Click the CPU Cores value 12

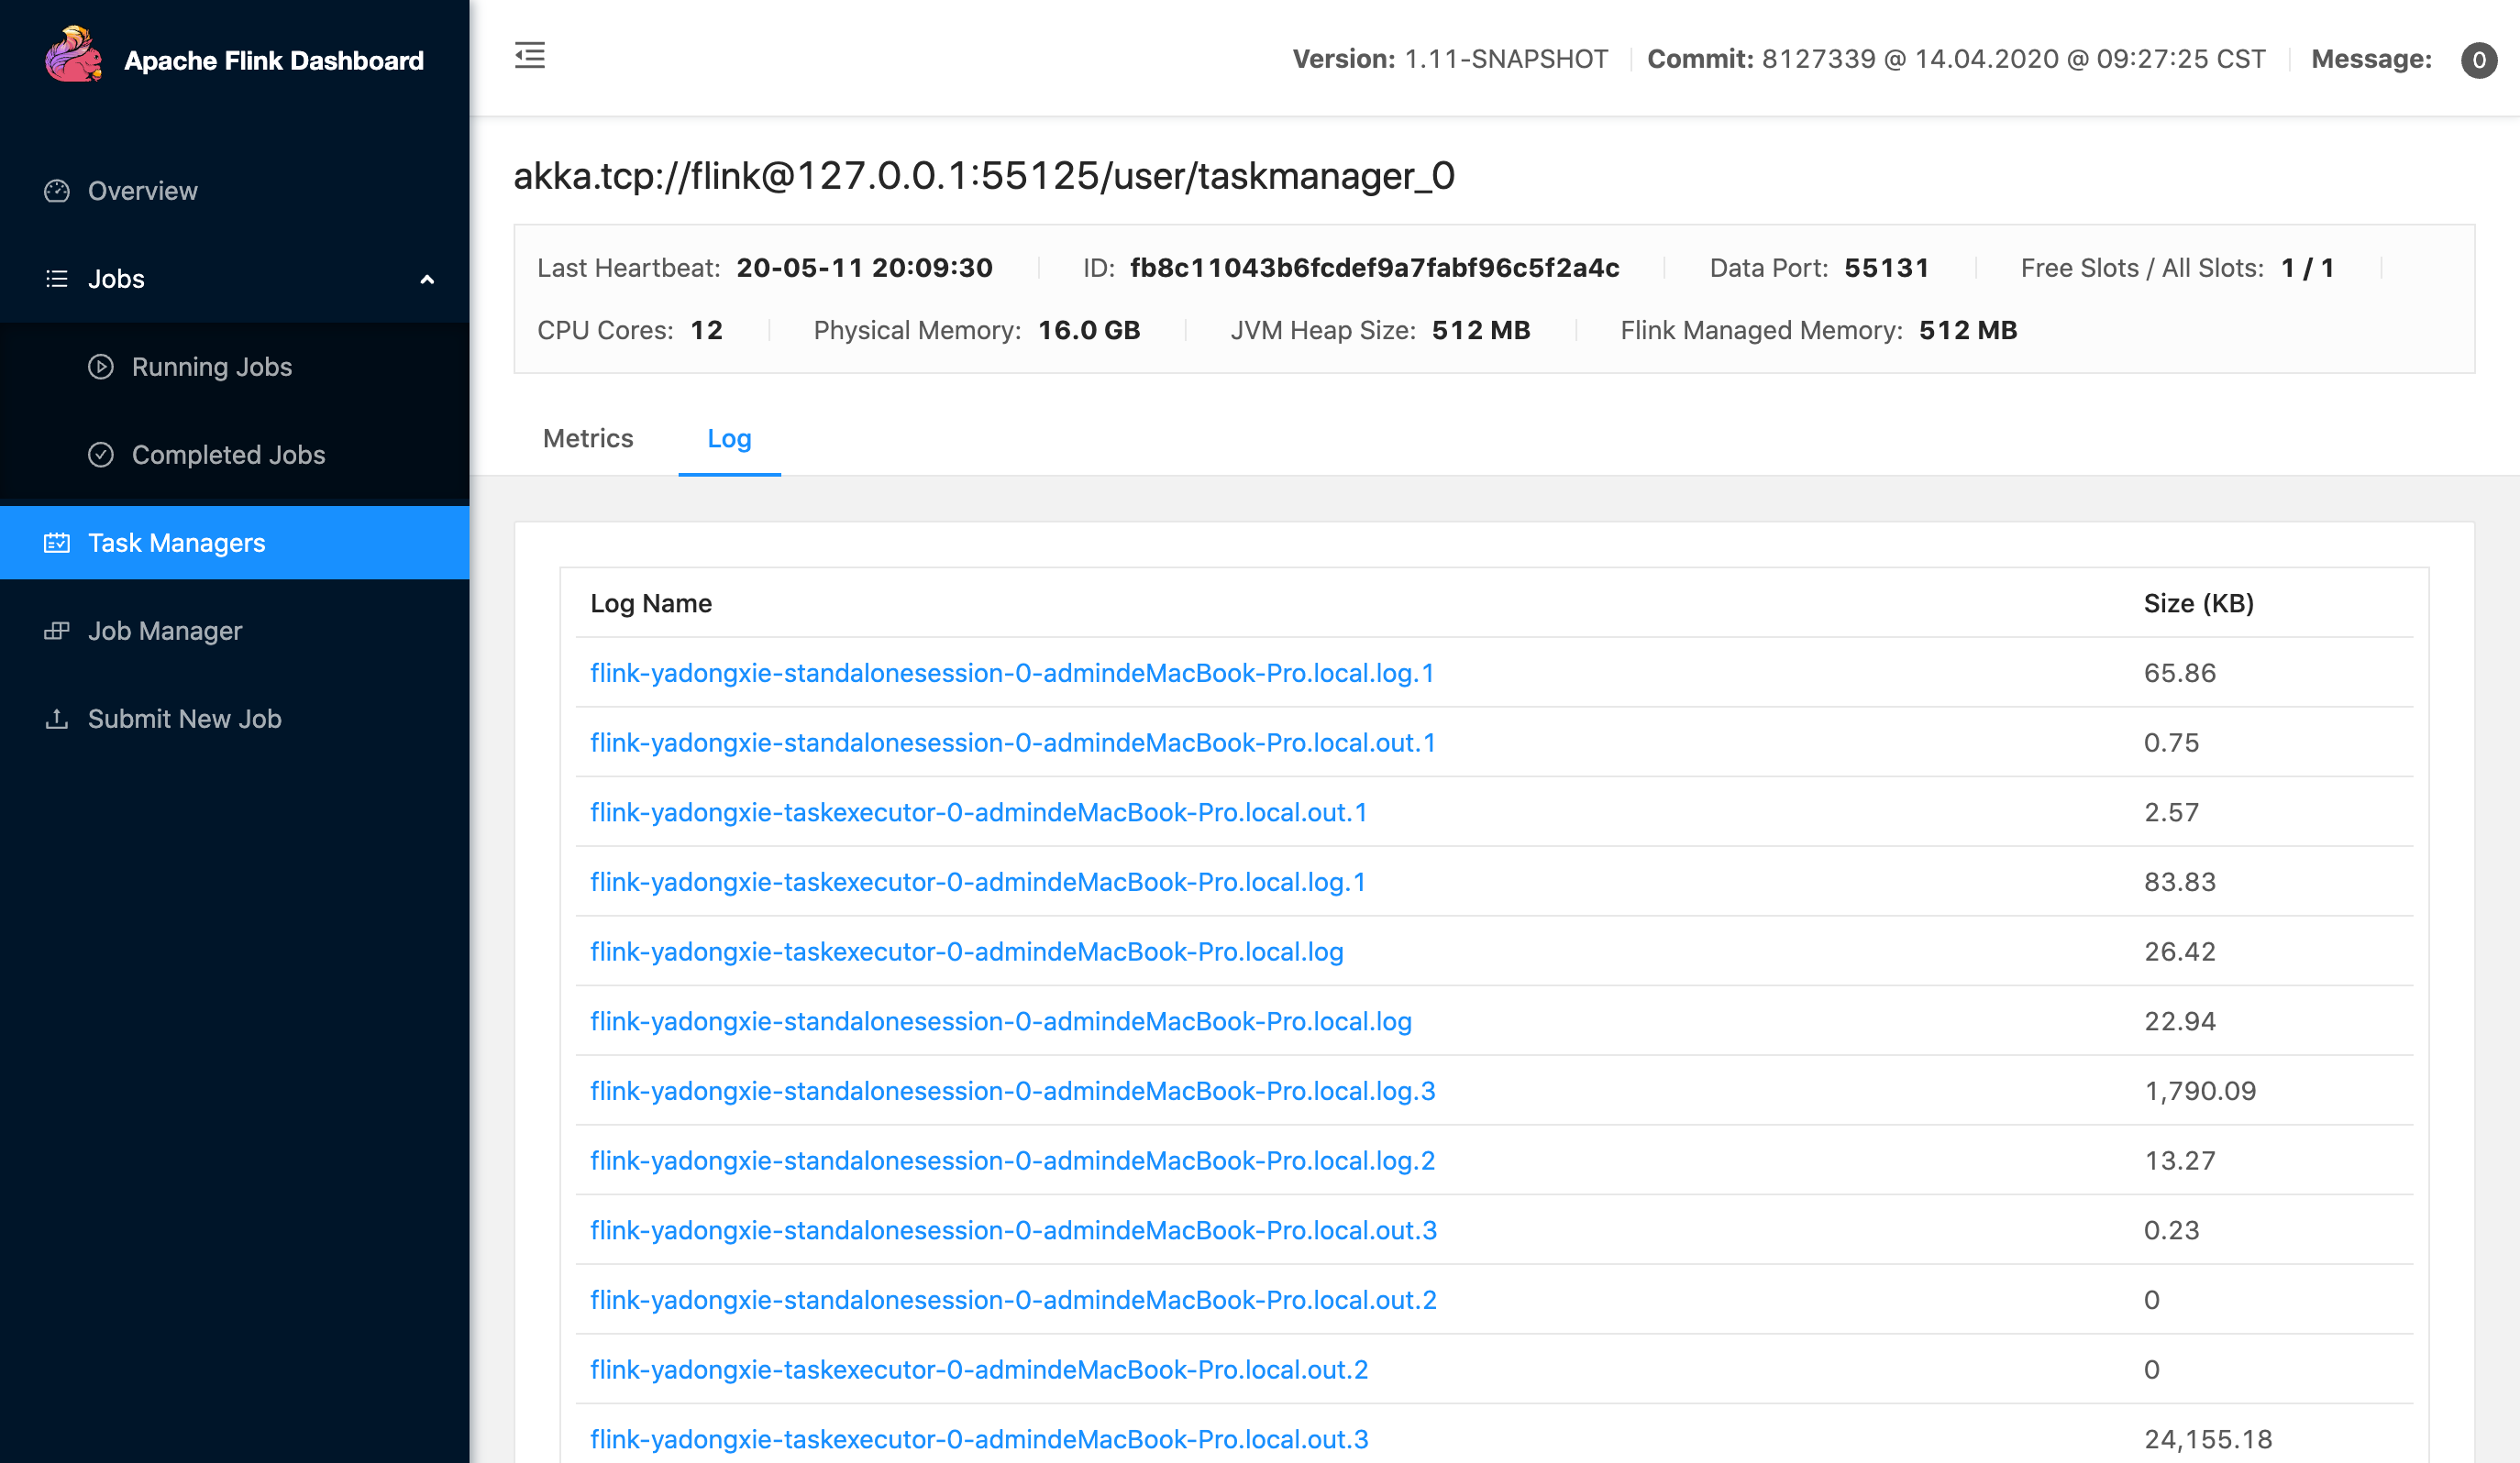[706, 330]
